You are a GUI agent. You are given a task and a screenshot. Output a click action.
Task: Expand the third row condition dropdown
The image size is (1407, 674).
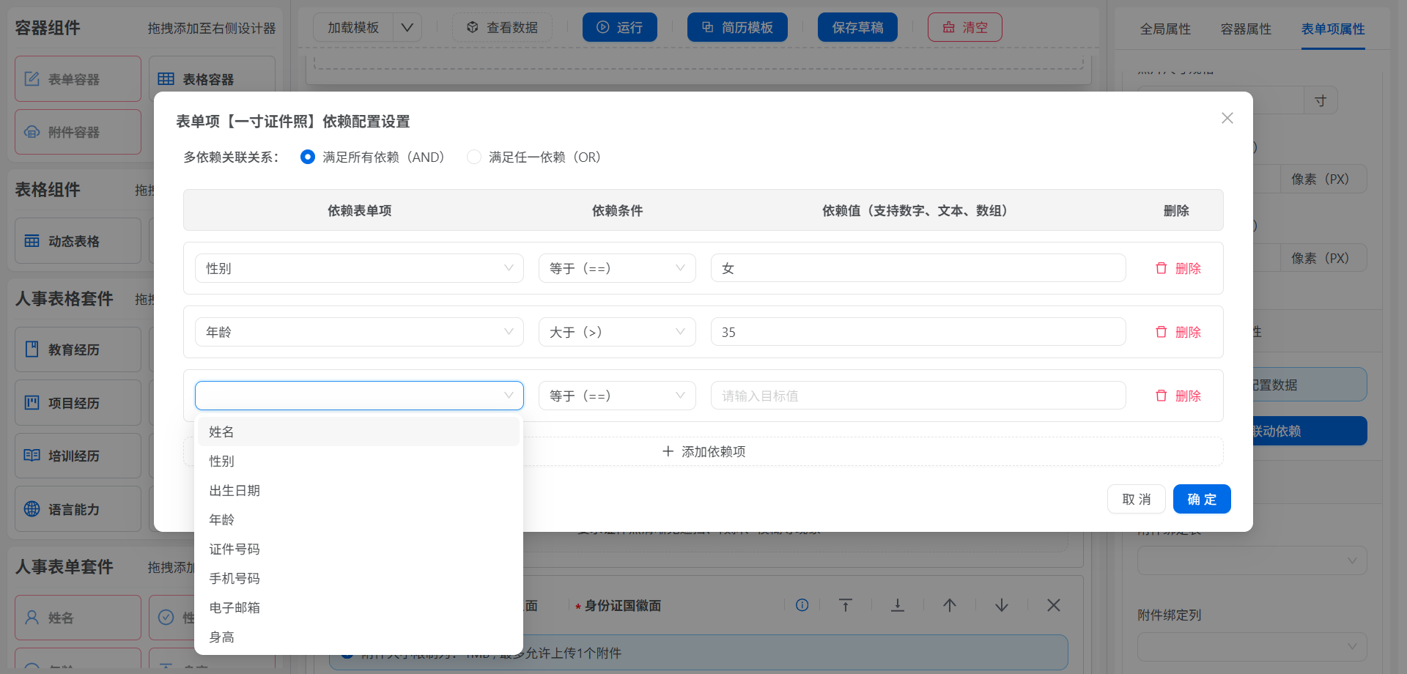(616, 396)
